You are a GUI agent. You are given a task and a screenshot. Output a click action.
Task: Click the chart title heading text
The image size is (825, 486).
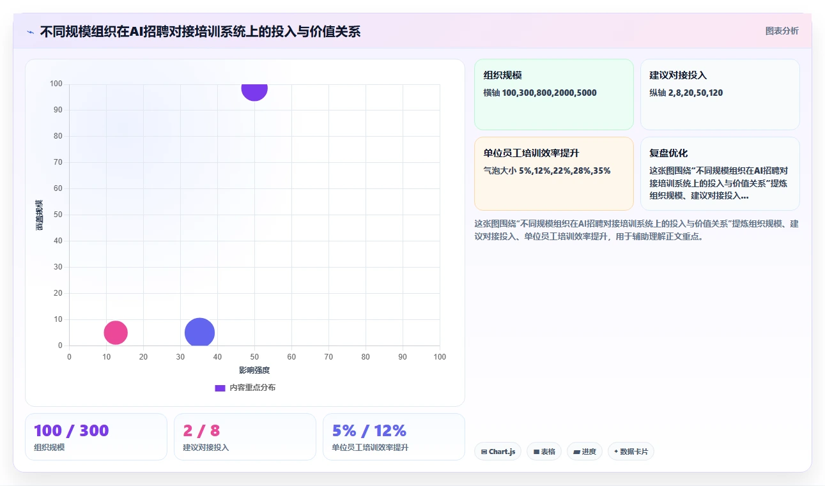200,32
